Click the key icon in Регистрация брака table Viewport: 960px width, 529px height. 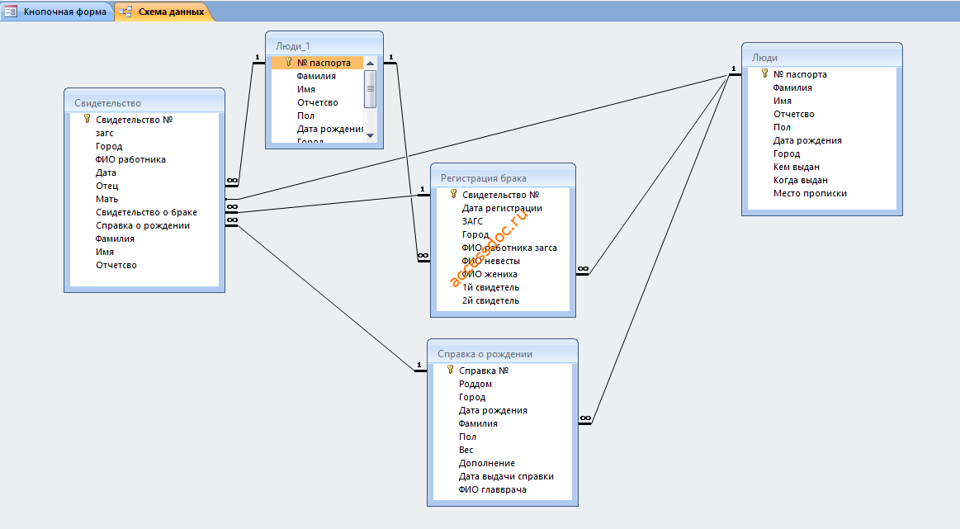pyautogui.click(x=454, y=194)
